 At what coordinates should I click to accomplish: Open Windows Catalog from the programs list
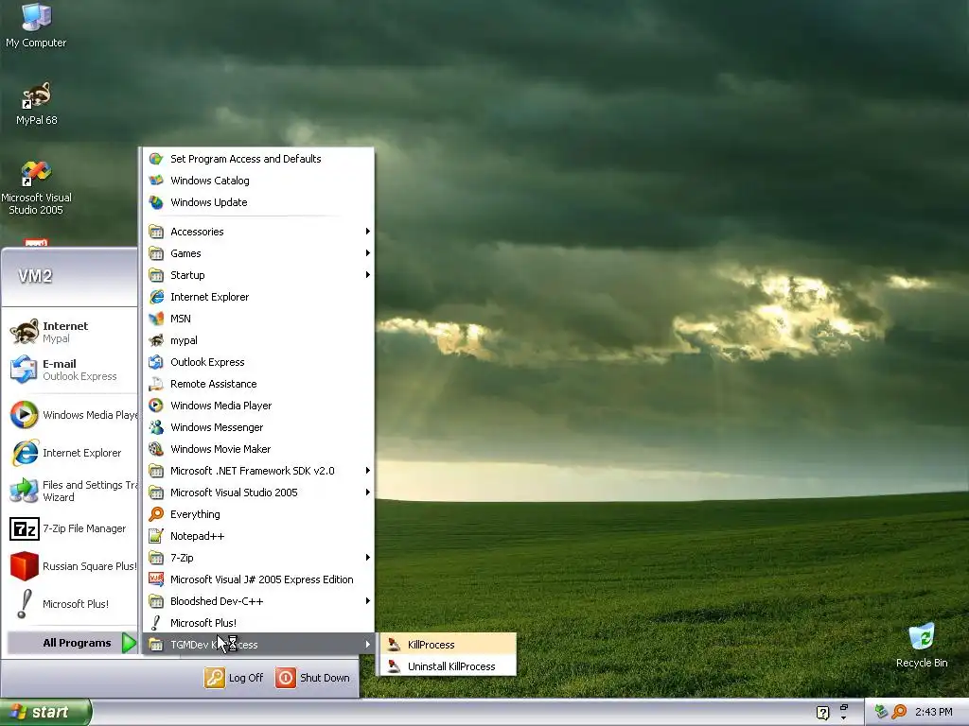[258, 181]
